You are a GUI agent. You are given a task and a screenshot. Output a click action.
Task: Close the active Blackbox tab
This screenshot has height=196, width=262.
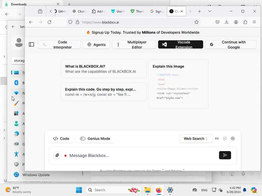click(x=182, y=11)
